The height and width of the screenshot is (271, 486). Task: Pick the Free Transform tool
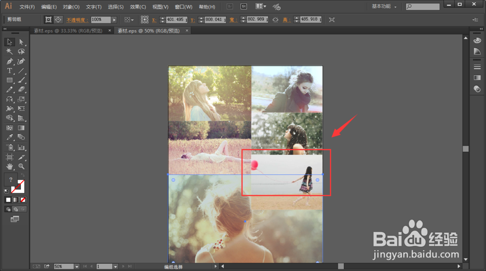[21, 108]
